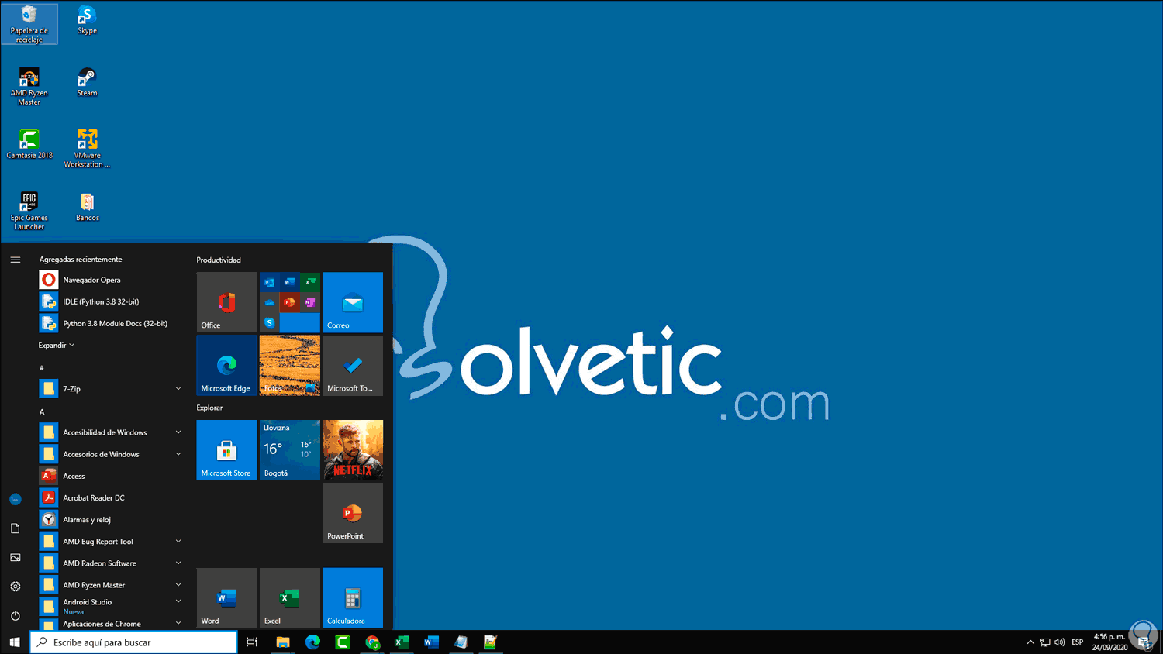Open Google Chrome from the taskbar

pyautogui.click(x=372, y=642)
